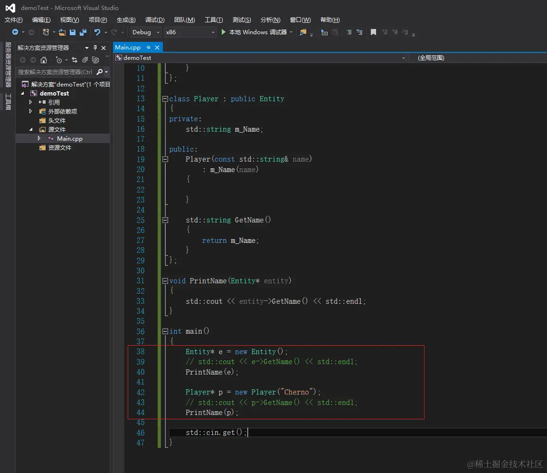Click the search magnifier icon in Solution Explorer
Viewport: 547px width, 473px height.
[x=100, y=72]
